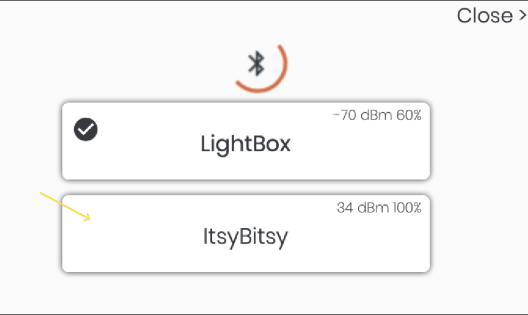This screenshot has width=528, height=315.
Task: Select the empty check area on ItsyBitsy
Action: [86, 222]
